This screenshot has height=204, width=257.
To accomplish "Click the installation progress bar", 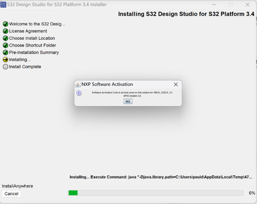I will 155,193.
